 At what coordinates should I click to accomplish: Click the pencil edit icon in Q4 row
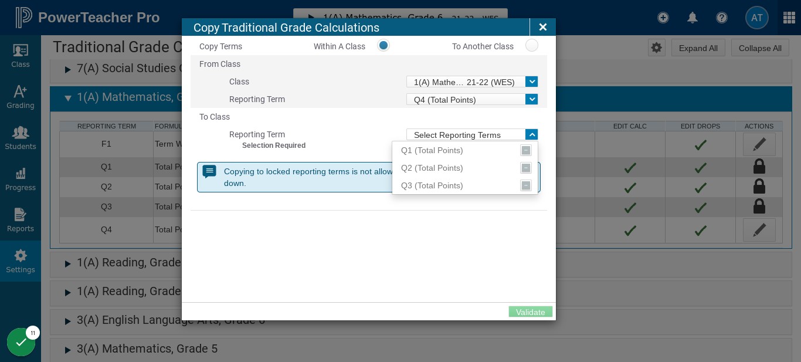point(759,230)
